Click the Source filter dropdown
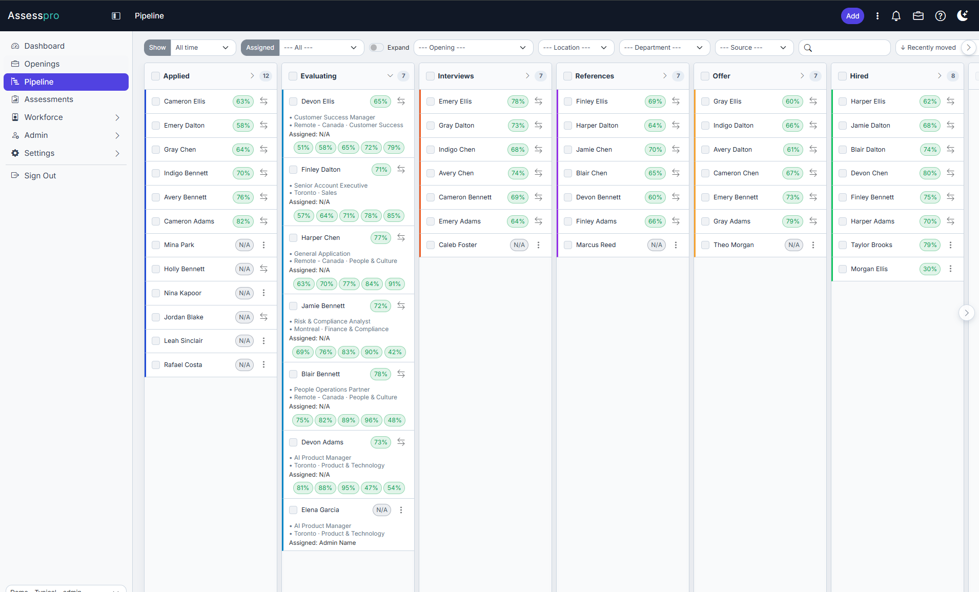The image size is (979, 592). [x=754, y=48]
